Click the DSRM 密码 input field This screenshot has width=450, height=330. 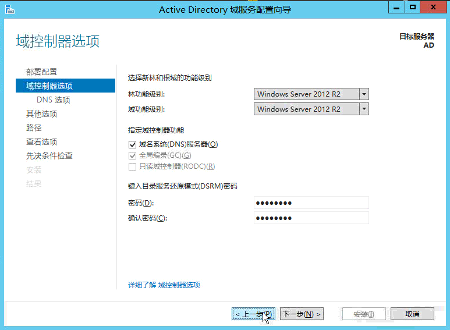coord(311,203)
